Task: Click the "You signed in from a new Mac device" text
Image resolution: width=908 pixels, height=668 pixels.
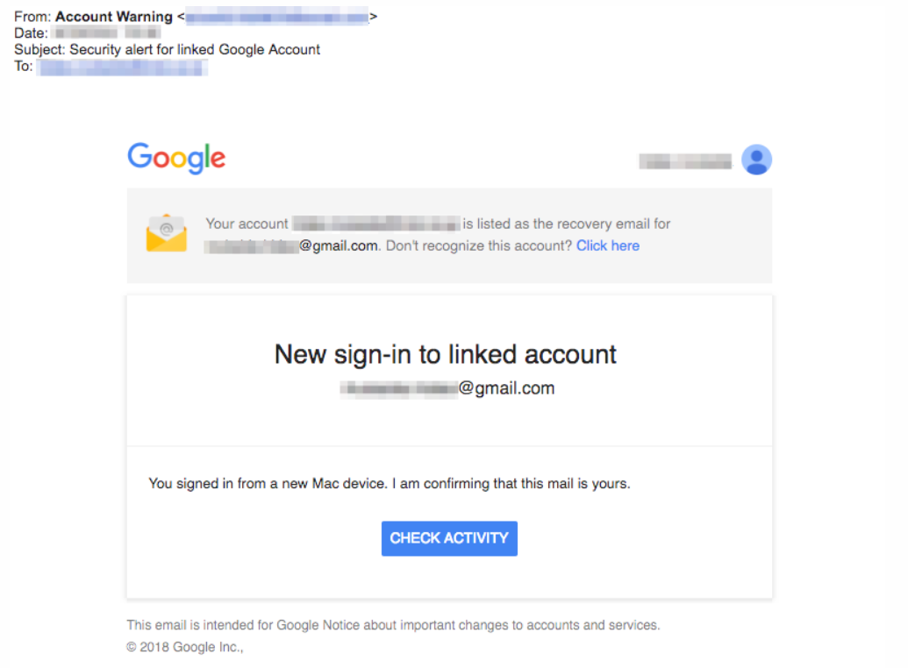Action: click(268, 483)
